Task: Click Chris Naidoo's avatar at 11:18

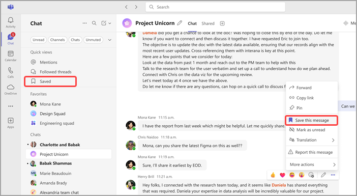Action: point(131,145)
